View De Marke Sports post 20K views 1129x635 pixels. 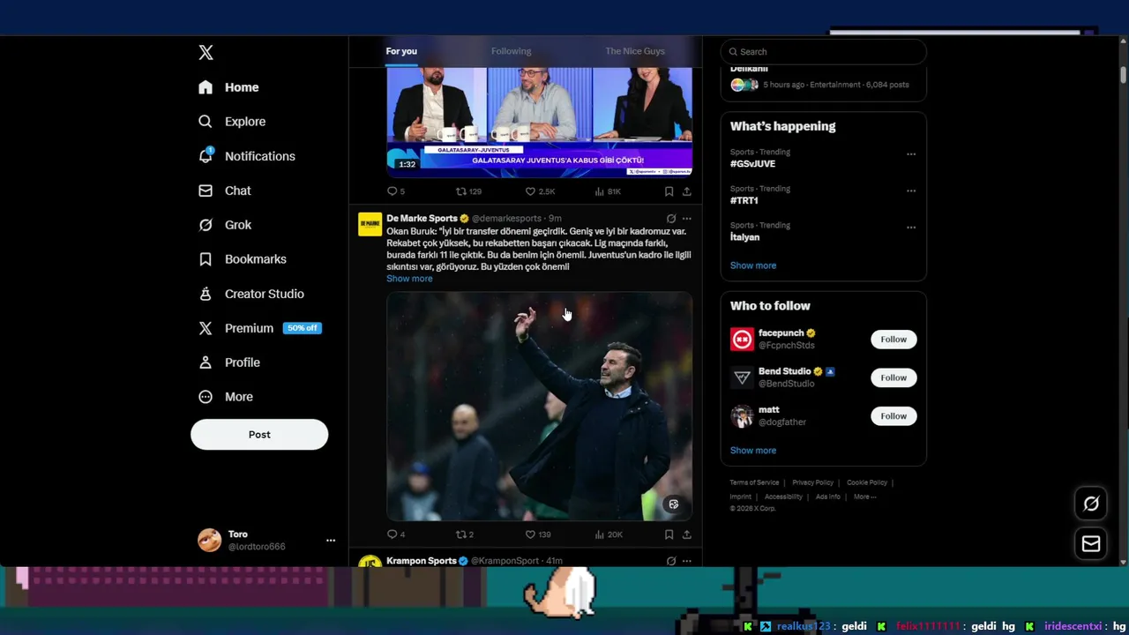(x=609, y=534)
